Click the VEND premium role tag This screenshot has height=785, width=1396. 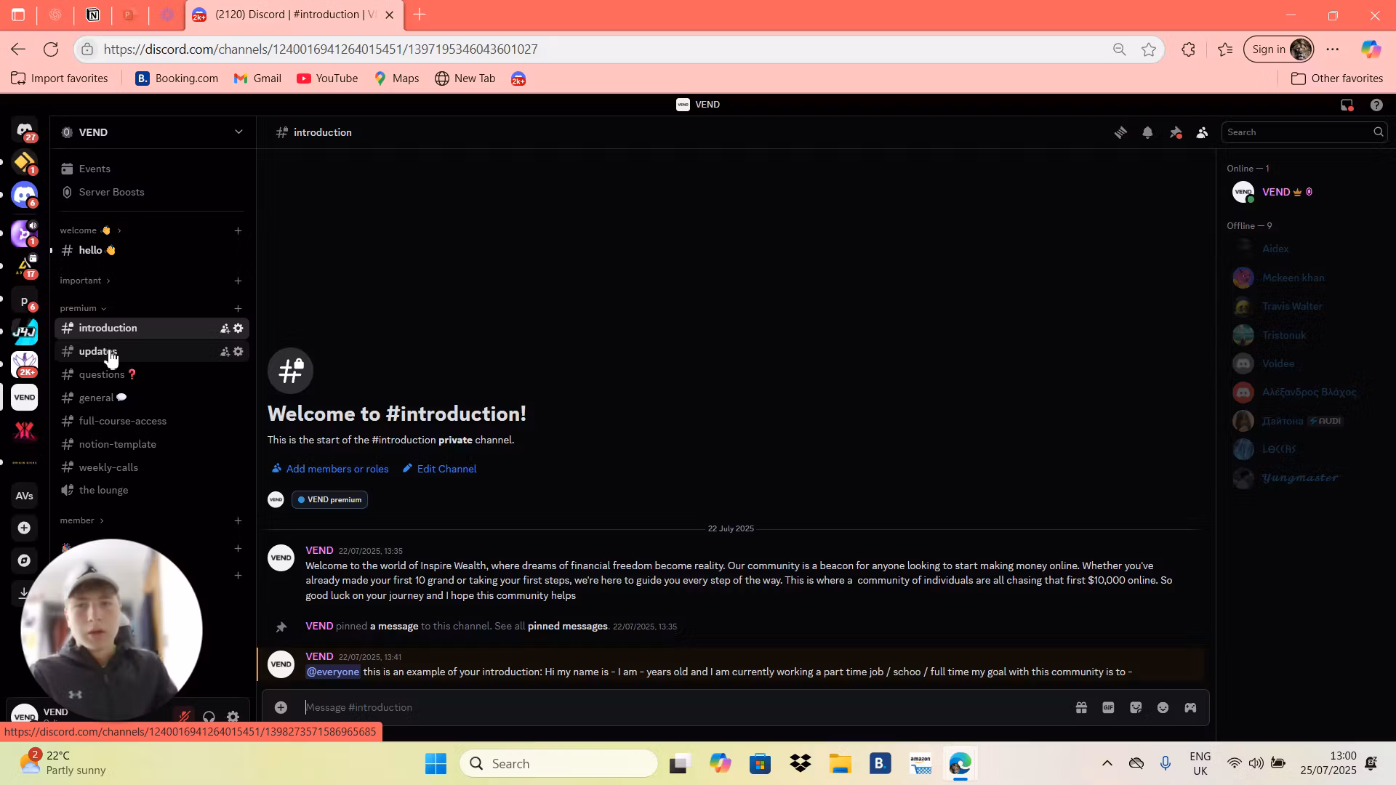pyautogui.click(x=329, y=500)
